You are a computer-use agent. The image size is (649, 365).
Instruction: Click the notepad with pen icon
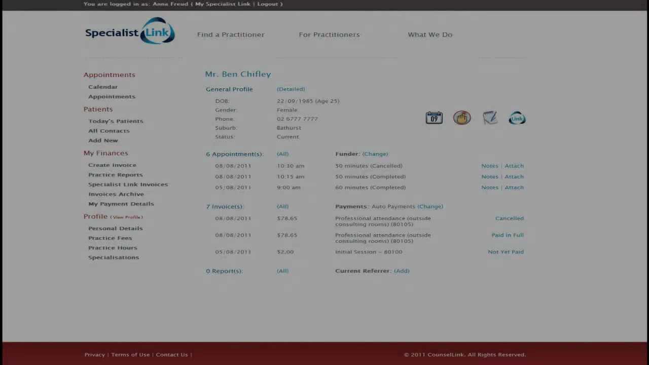490,118
